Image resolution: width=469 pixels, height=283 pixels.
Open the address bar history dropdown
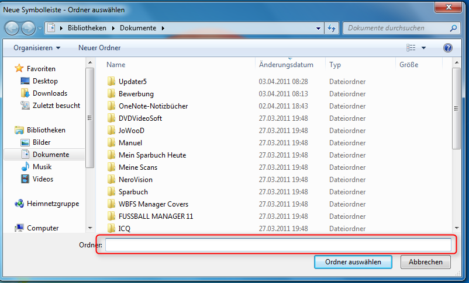coord(318,29)
